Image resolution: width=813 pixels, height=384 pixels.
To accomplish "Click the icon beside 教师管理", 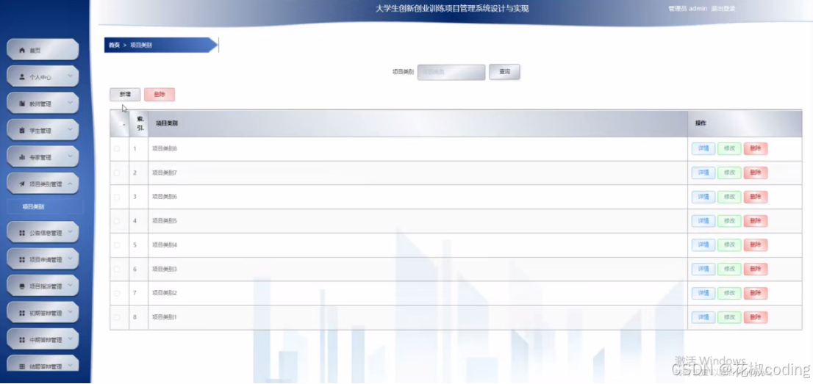I will (22, 104).
